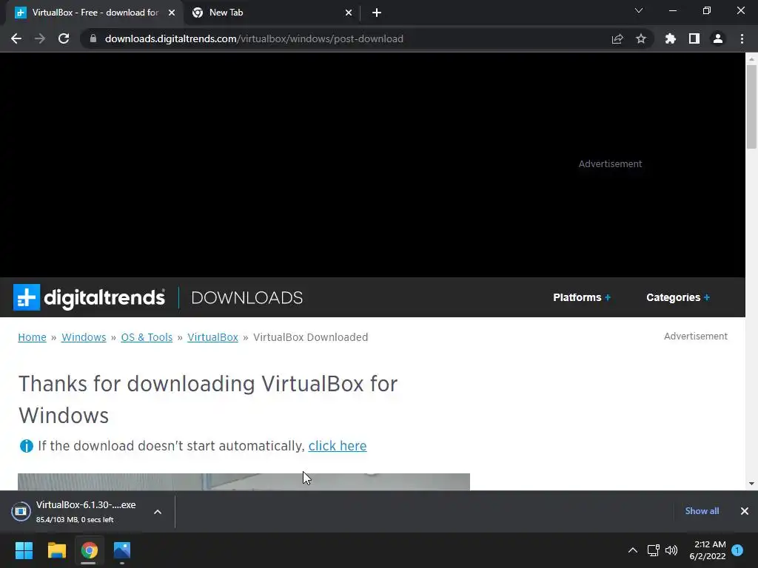Screen dimensions: 758x568
Task: Click the 'Thanks for downloading VirtualBox' heading
Action: coord(208,399)
